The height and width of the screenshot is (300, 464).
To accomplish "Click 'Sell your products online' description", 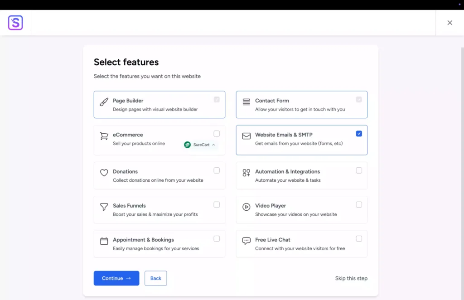I will pos(139,144).
